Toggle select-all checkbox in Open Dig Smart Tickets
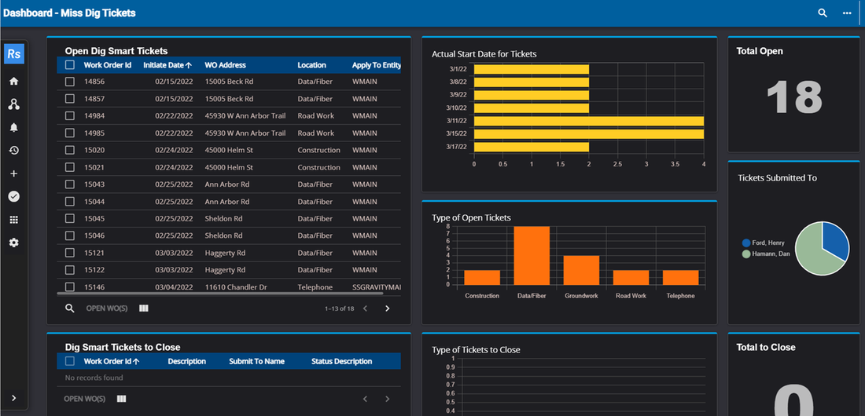865x416 pixels. (70, 65)
